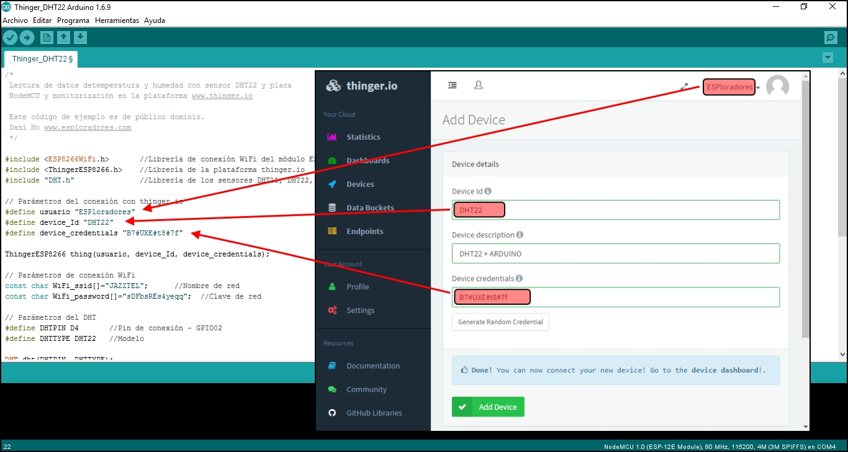Create a new sketch with New icon
Screen dimensions: 848x452
[47, 38]
